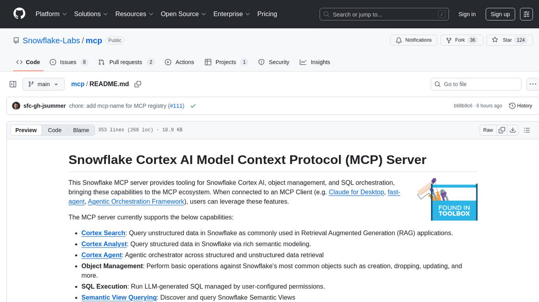Expand the Solutions menu

tap(91, 14)
